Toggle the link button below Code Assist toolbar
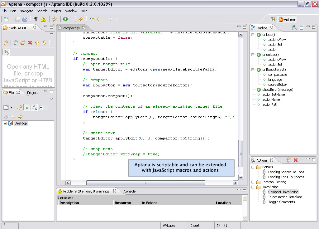Image resolution: width=319 pixels, height=229 pixels. tap(6, 52)
